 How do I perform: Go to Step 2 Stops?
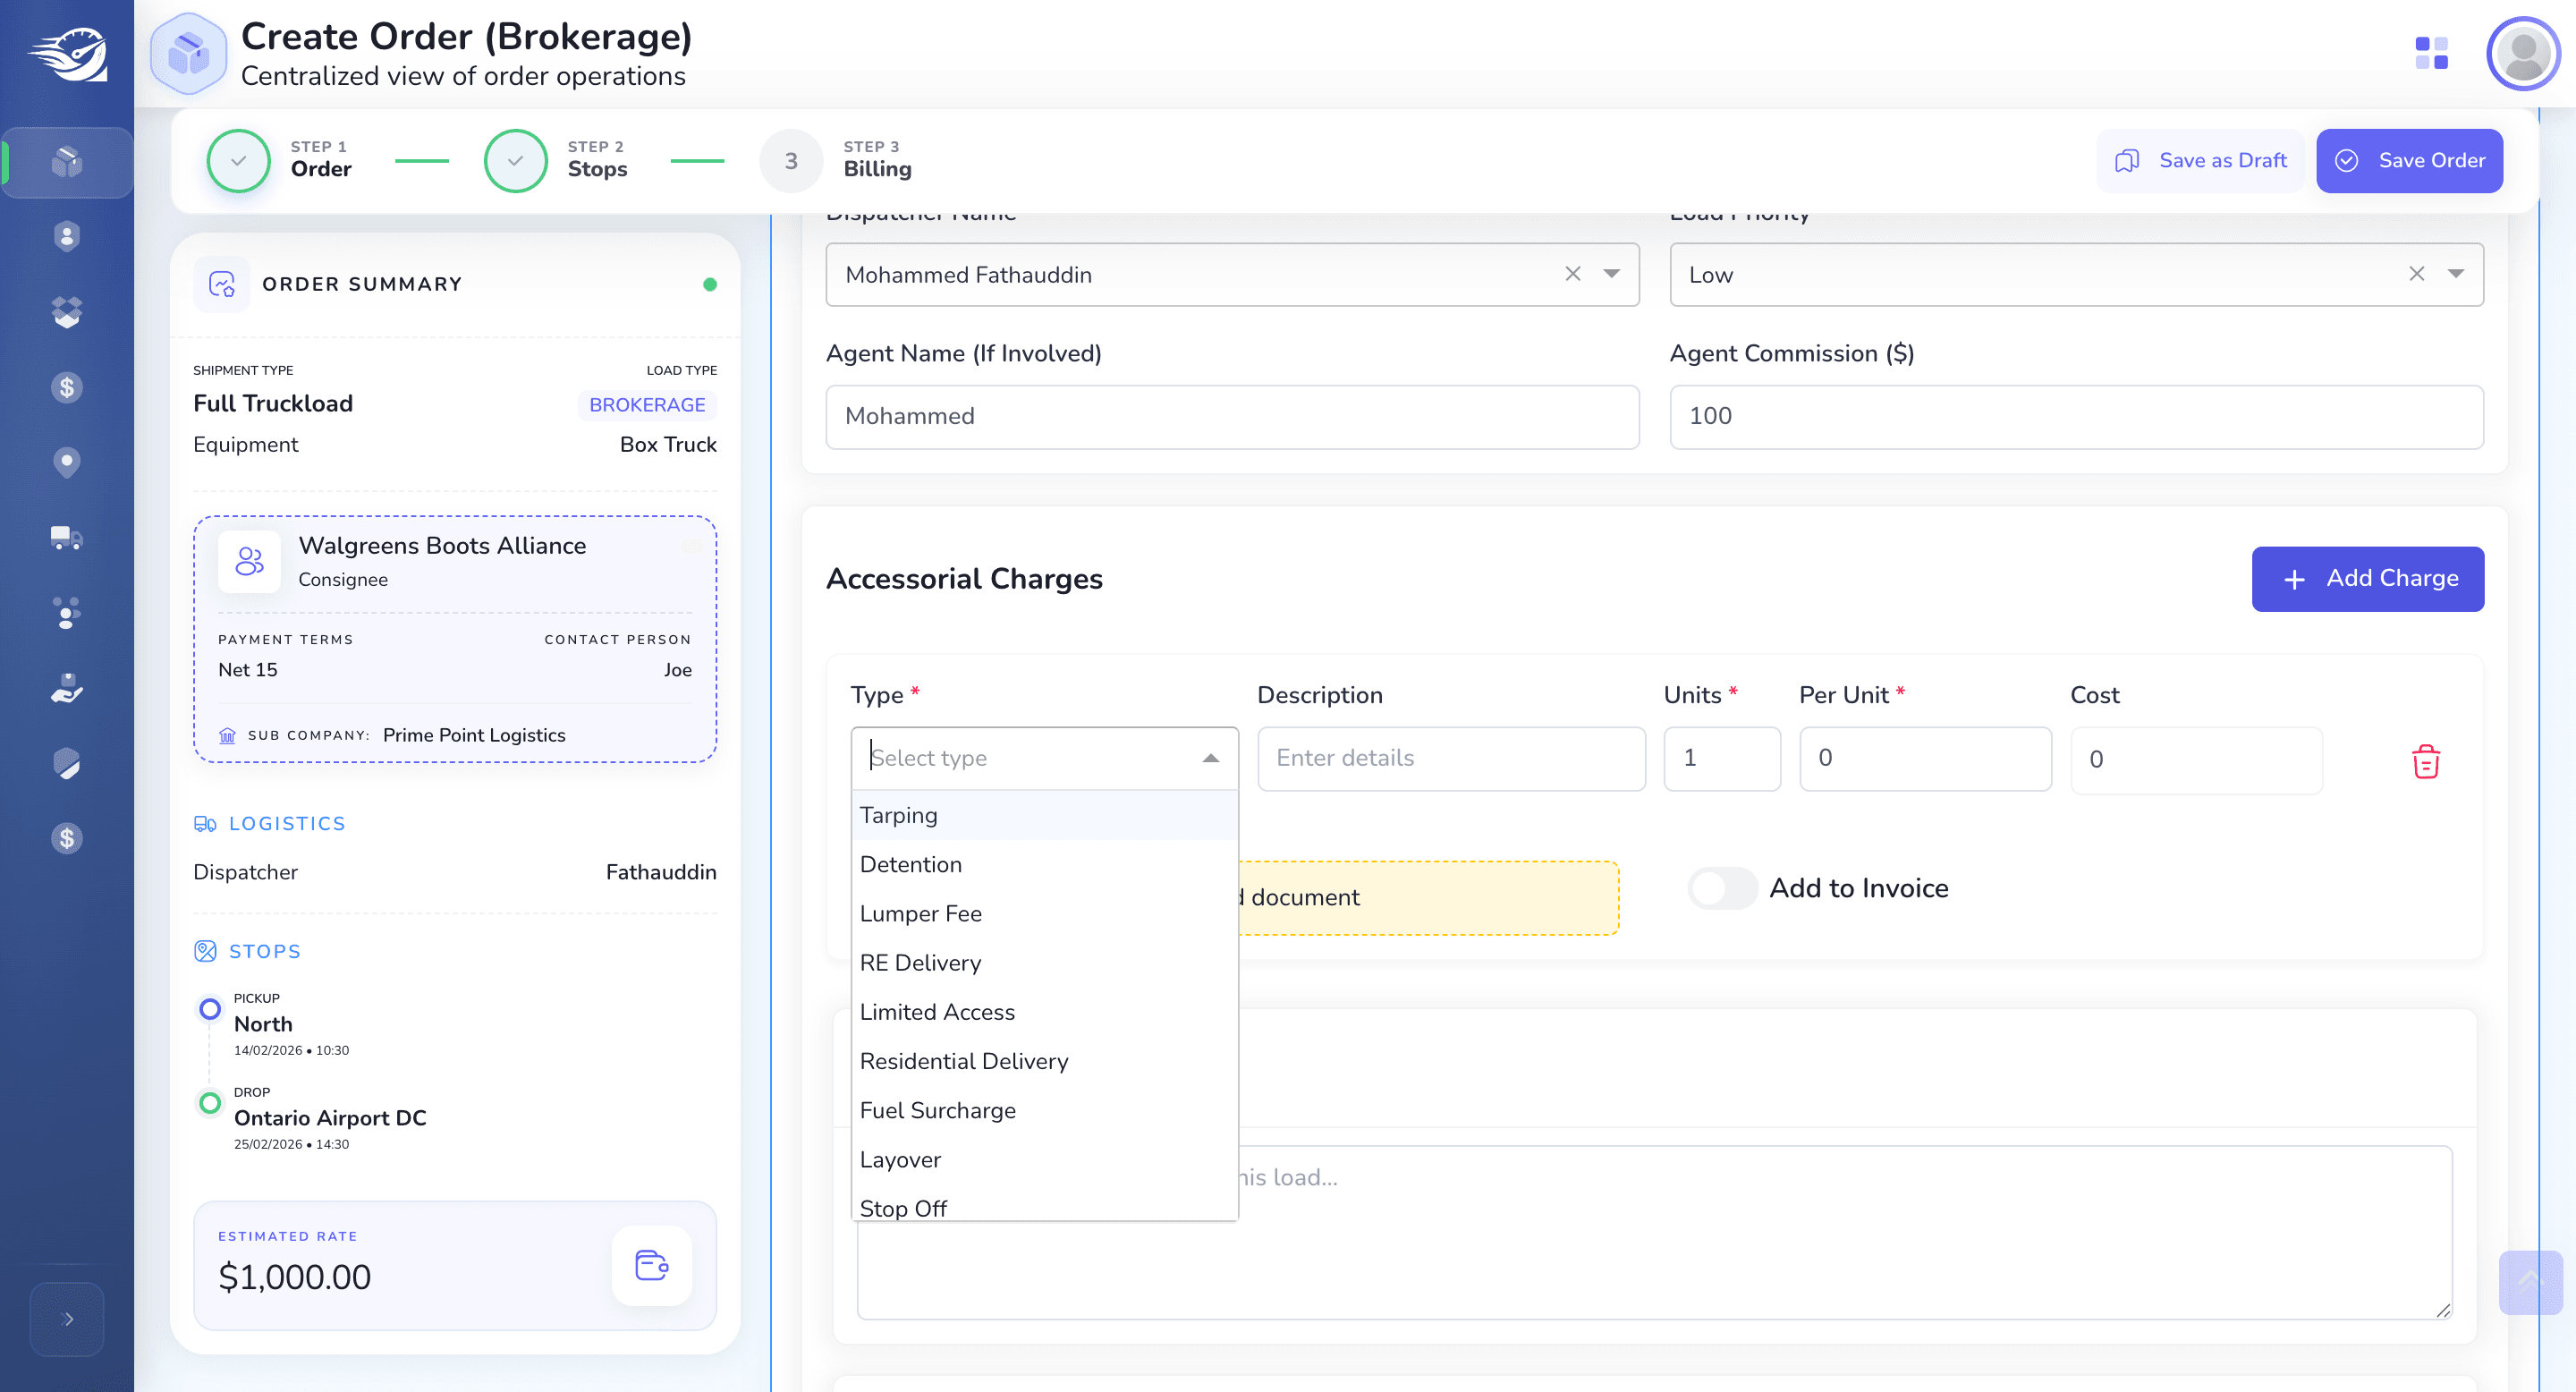[556, 161]
